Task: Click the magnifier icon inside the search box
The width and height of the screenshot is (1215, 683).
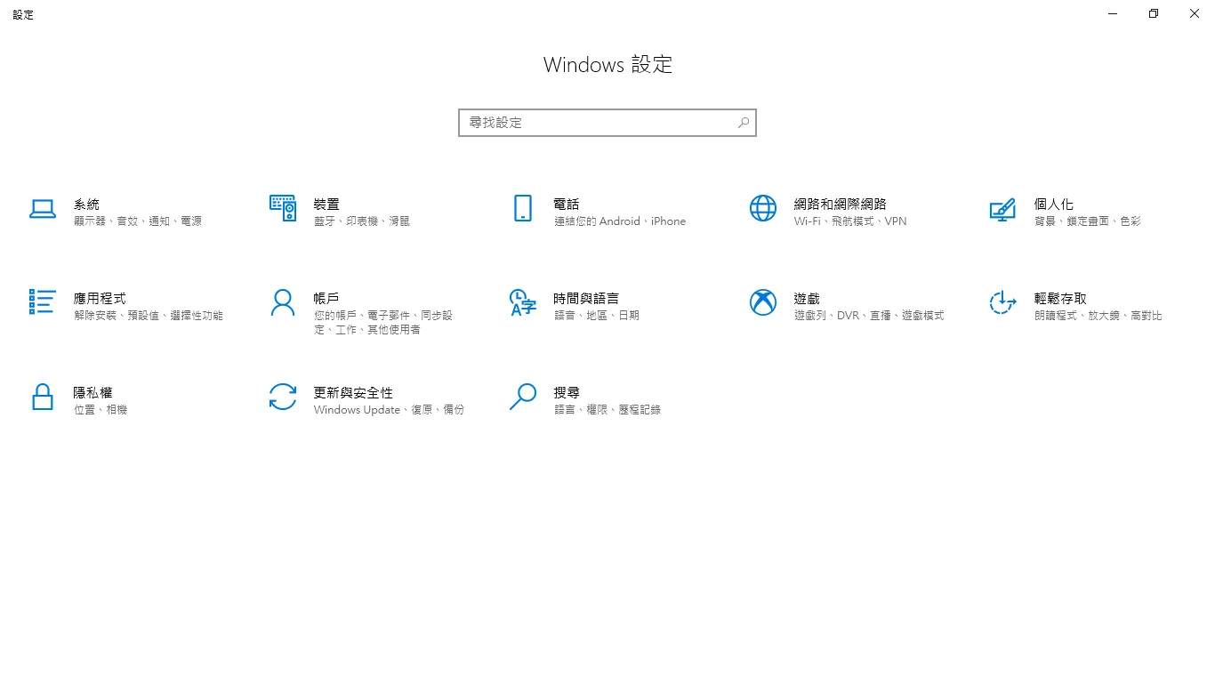Action: coord(744,123)
